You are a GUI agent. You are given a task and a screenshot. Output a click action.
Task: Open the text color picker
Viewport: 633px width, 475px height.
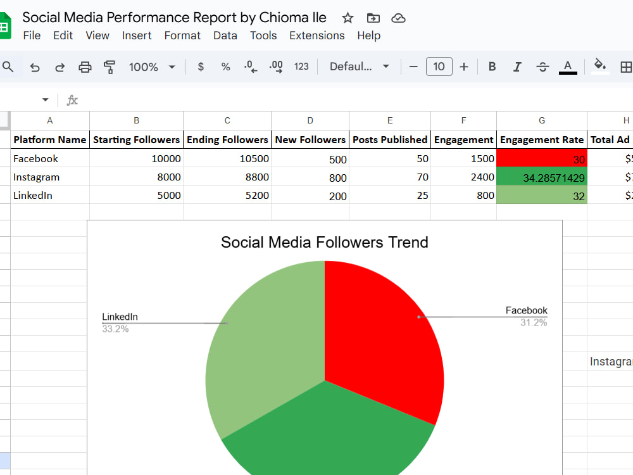[568, 66]
